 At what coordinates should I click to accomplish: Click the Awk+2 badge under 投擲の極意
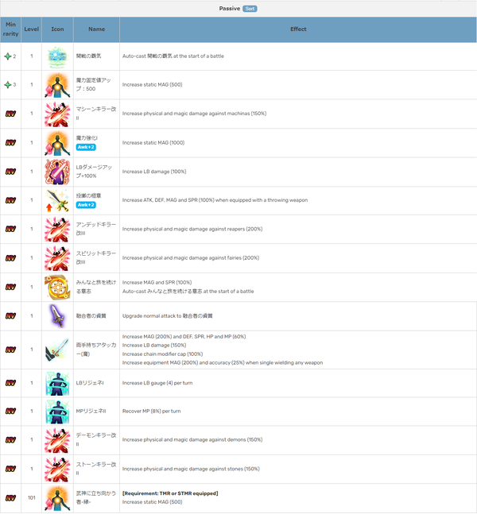(x=86, y=205)
